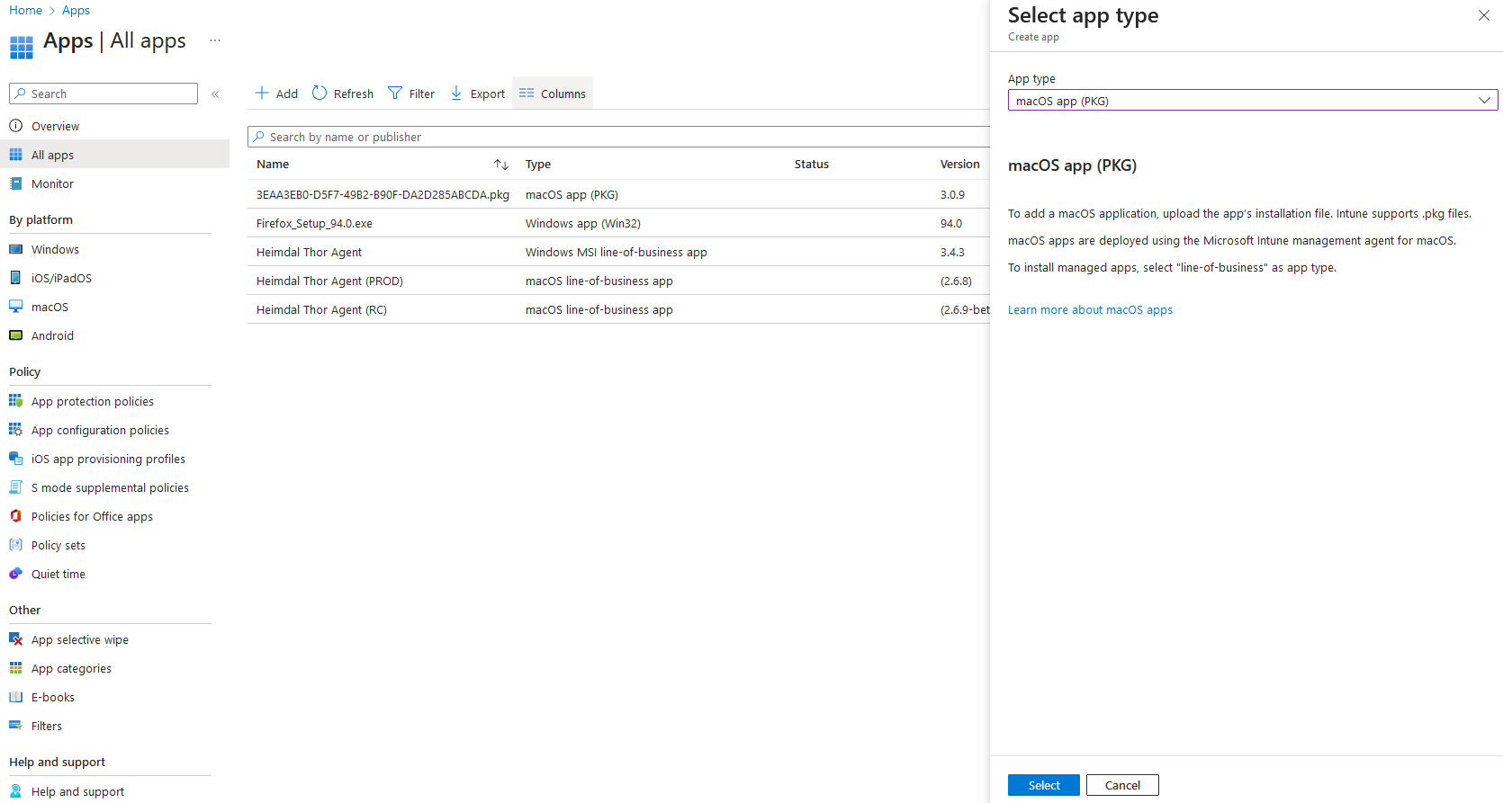Click the E-books icon
Screen dimensions: 1503x803
(16, 697)
